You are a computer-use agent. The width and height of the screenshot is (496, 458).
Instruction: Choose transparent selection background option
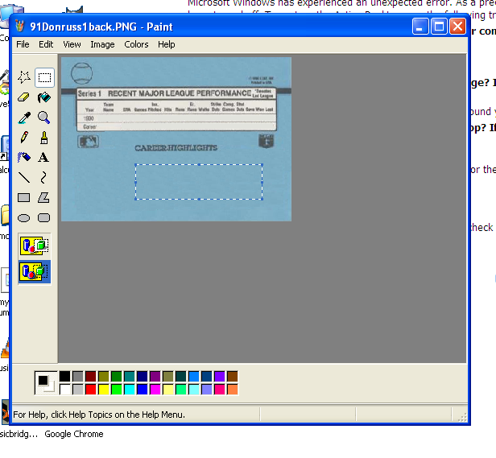click(35, 272)
